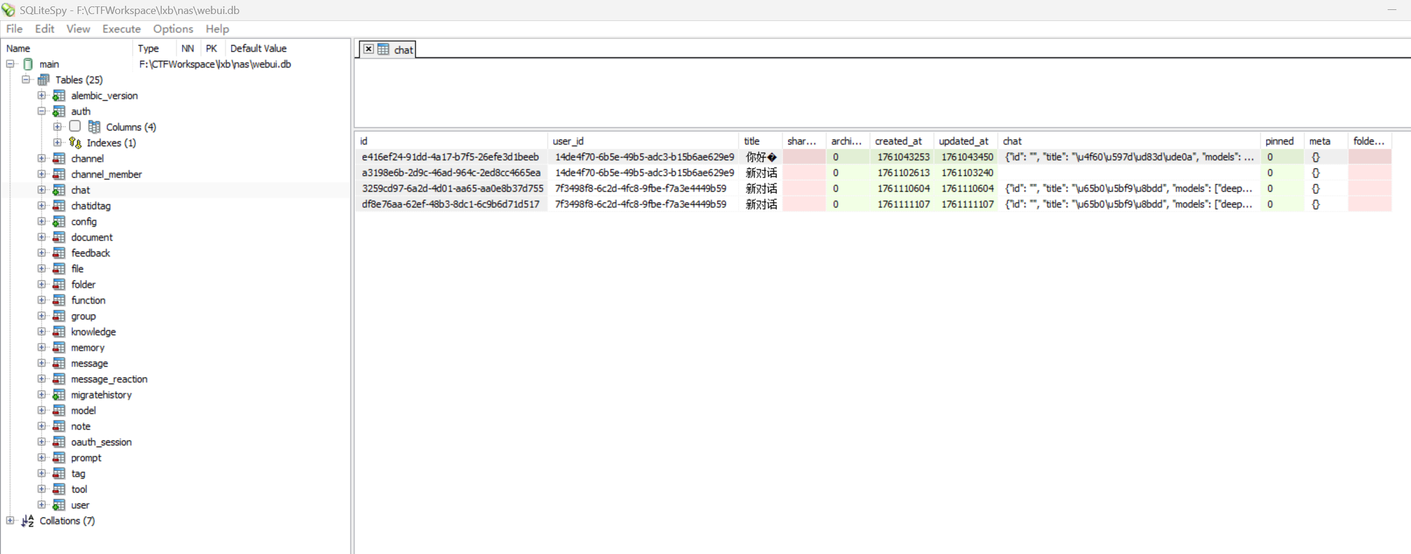Image resolution: width=1411 pixels, height=554 pixels.
Task: Click the Indexes (1) key icon
Action: pyautogui.click(x=75, y=143)
